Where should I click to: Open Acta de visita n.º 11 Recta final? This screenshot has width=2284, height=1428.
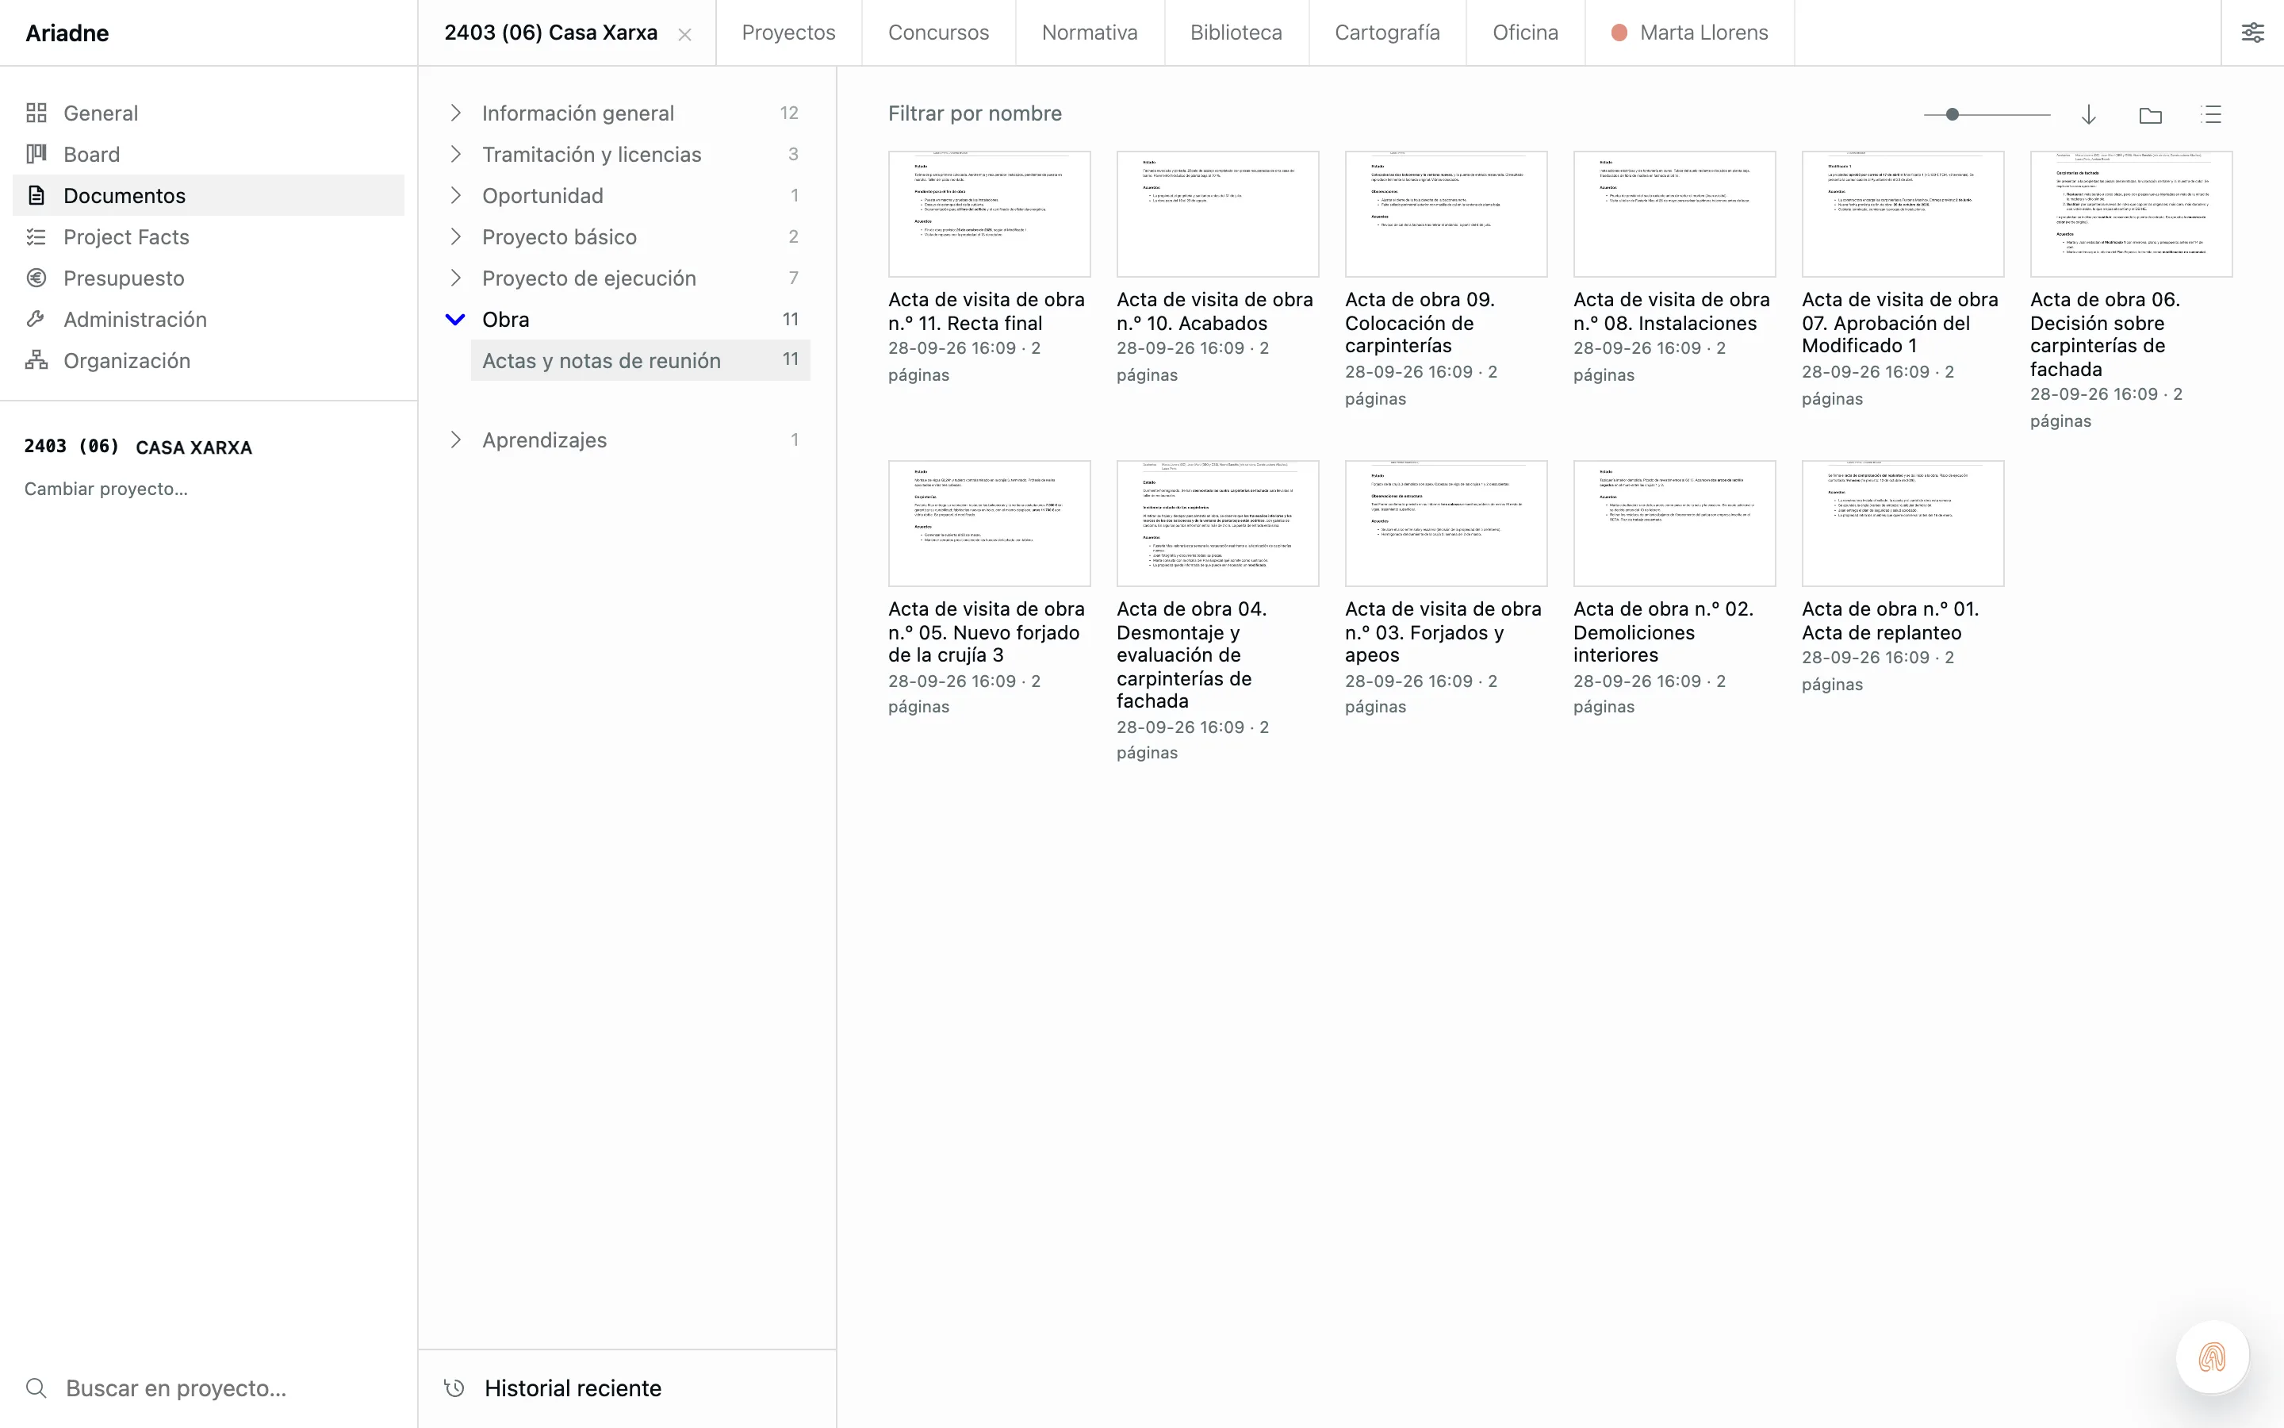tap(988, 214)
